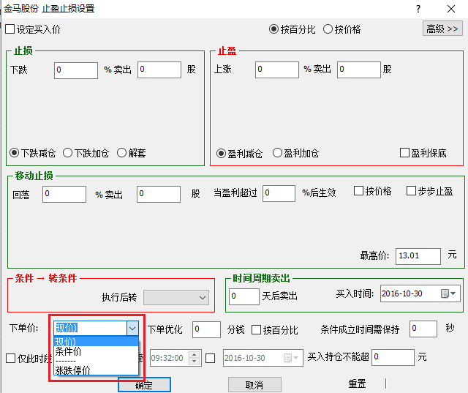Viewport: 468px width, 393px height.
Task: Click the 重置 button
Action: click(x=357, y=383)
